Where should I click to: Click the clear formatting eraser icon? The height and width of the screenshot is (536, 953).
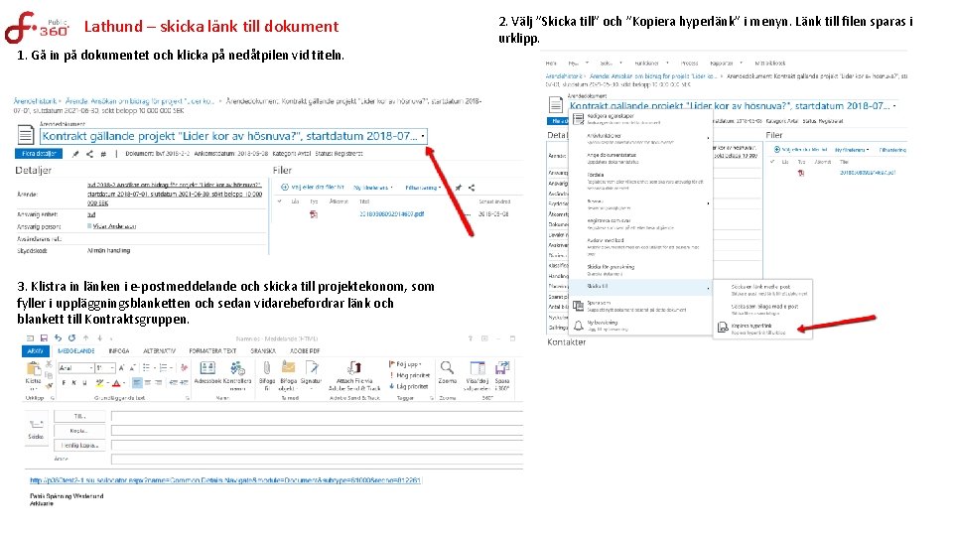point(184,368)
